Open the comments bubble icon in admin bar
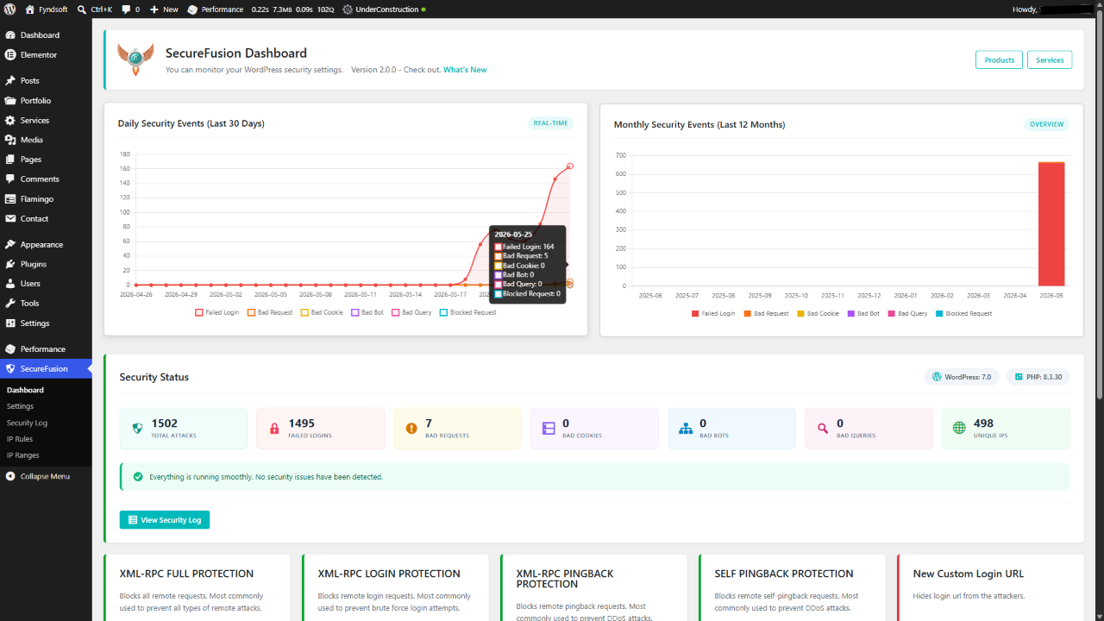The image size is (1104, 621). [x=126, y=9]
